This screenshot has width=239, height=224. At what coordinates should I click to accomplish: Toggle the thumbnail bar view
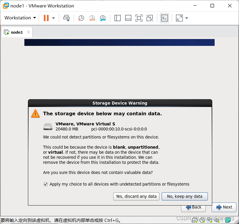pyautogui.click(x=128, y=18)
